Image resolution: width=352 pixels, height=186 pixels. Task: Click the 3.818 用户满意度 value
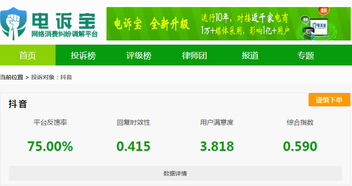click(x=217, y=146)
